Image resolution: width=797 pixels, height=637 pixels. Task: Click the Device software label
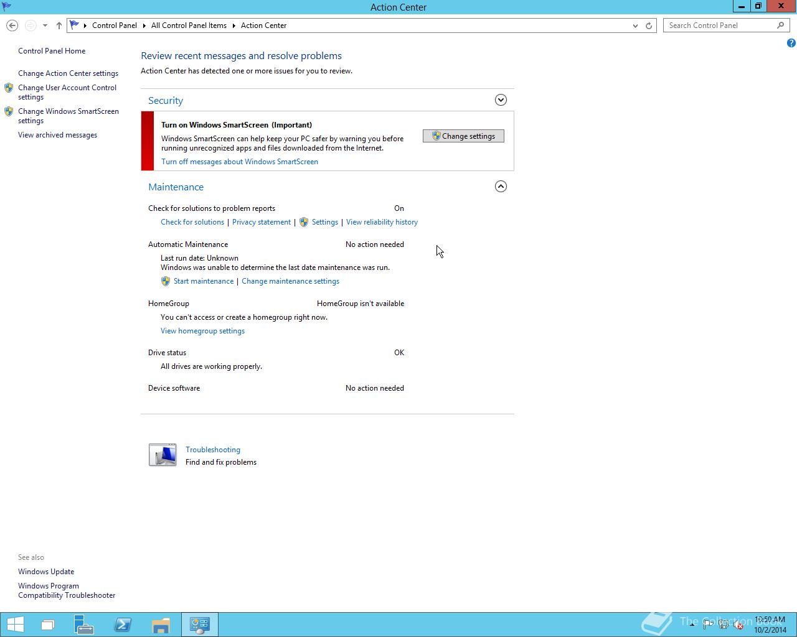[174, 388]
